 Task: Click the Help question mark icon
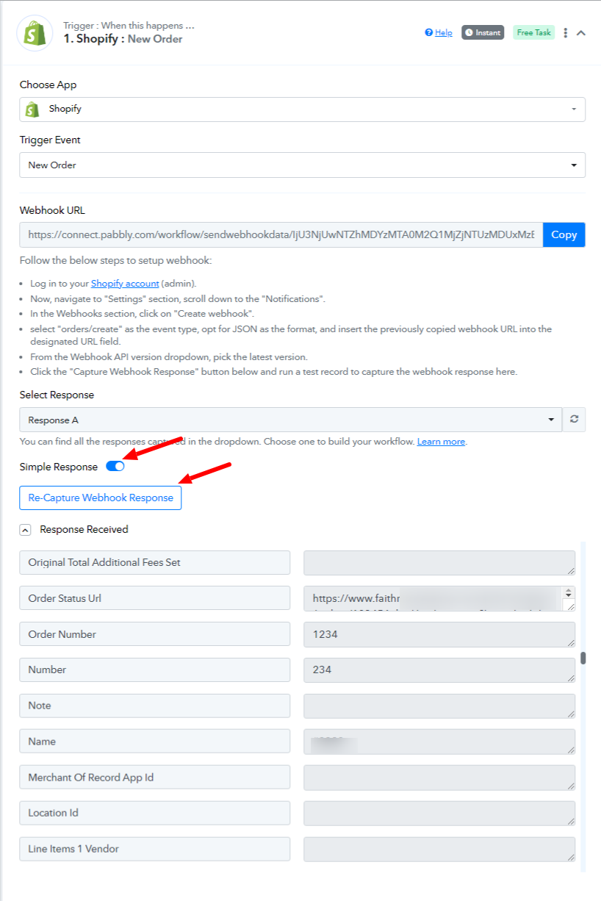tap(429, 32)
